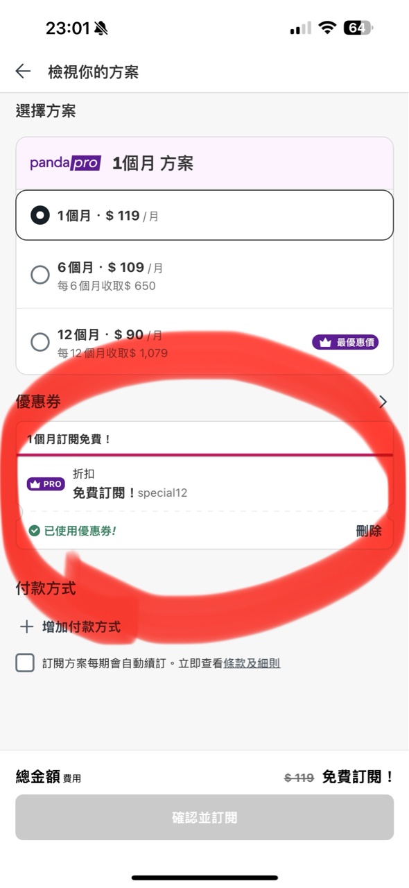The width and height of the screenshot is (409, 888).
Task: Tap 刪除 to remove the coupon
Action: [x=369, y=531]
